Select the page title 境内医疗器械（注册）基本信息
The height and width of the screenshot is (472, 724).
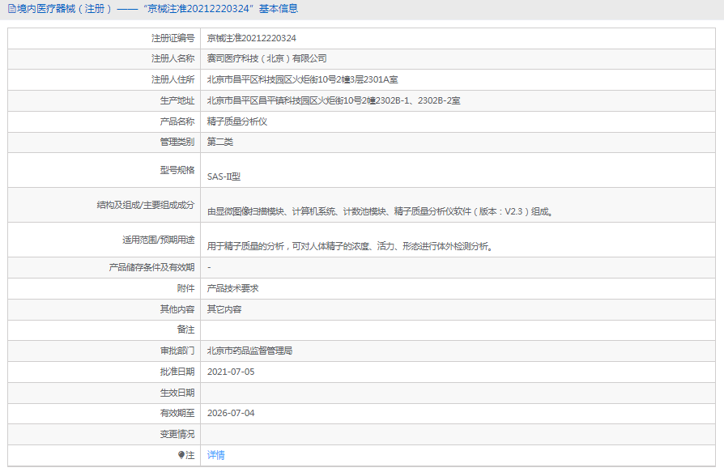click(x=157, y=9)
